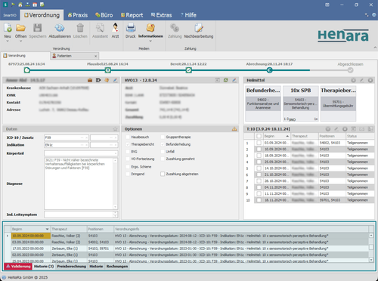Check the select-all checkbox in sessions header
This screenshot has width=378, height=281.
click(x=259, y=136)
